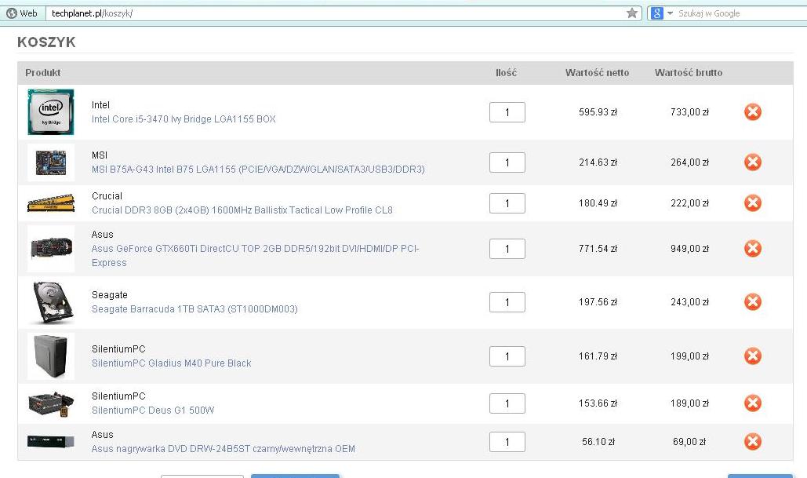
Task: Delete Crucial DDR3 8GB memory row
Action: 752,203
